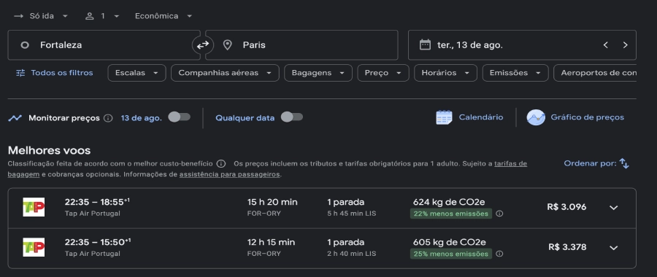Enable price tracking toggle for 13 de ago.
The height and width of the screenshot is (277, 657).
(x=180, y=117)
